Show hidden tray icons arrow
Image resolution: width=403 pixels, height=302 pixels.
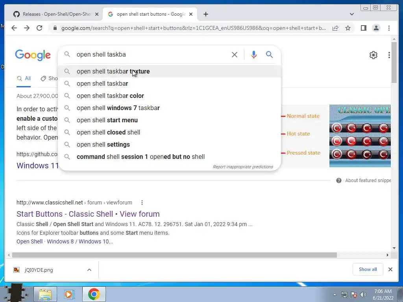(335, 295)
